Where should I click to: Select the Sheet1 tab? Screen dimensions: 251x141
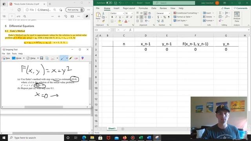[x=112, y=128]
